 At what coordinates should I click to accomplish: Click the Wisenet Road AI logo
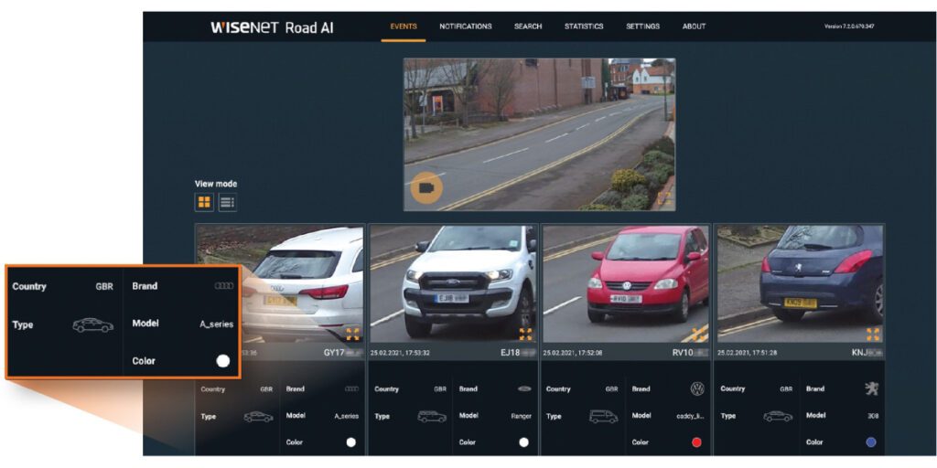(x=272, y=27)
